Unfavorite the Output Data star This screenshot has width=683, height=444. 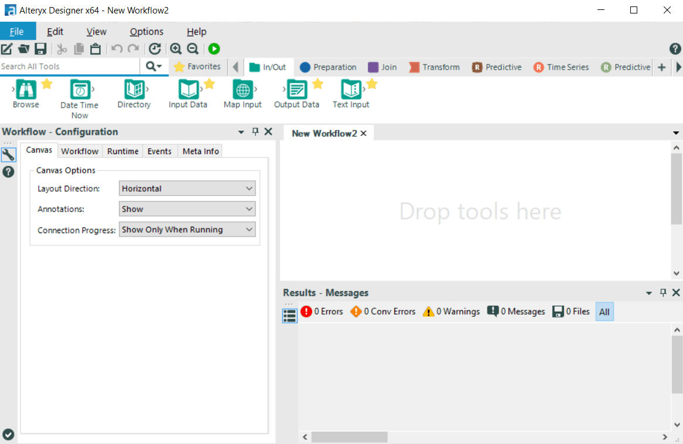318,83
